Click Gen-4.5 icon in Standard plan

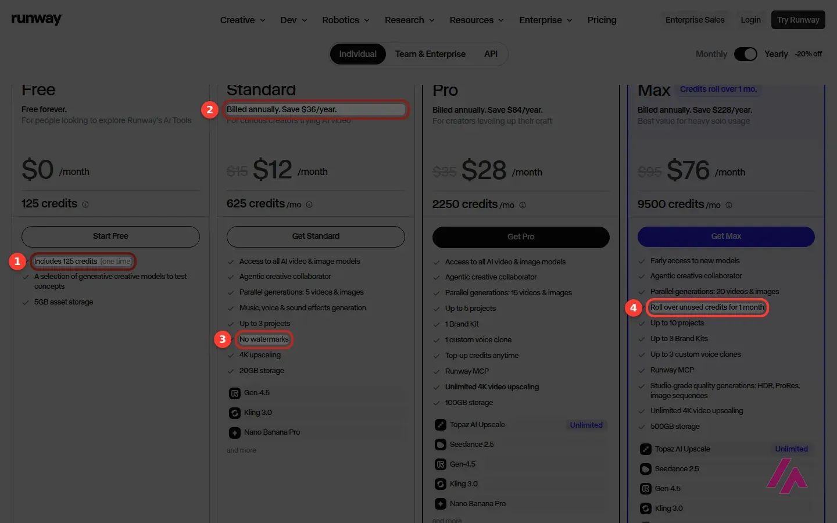(x=235, y=393)
